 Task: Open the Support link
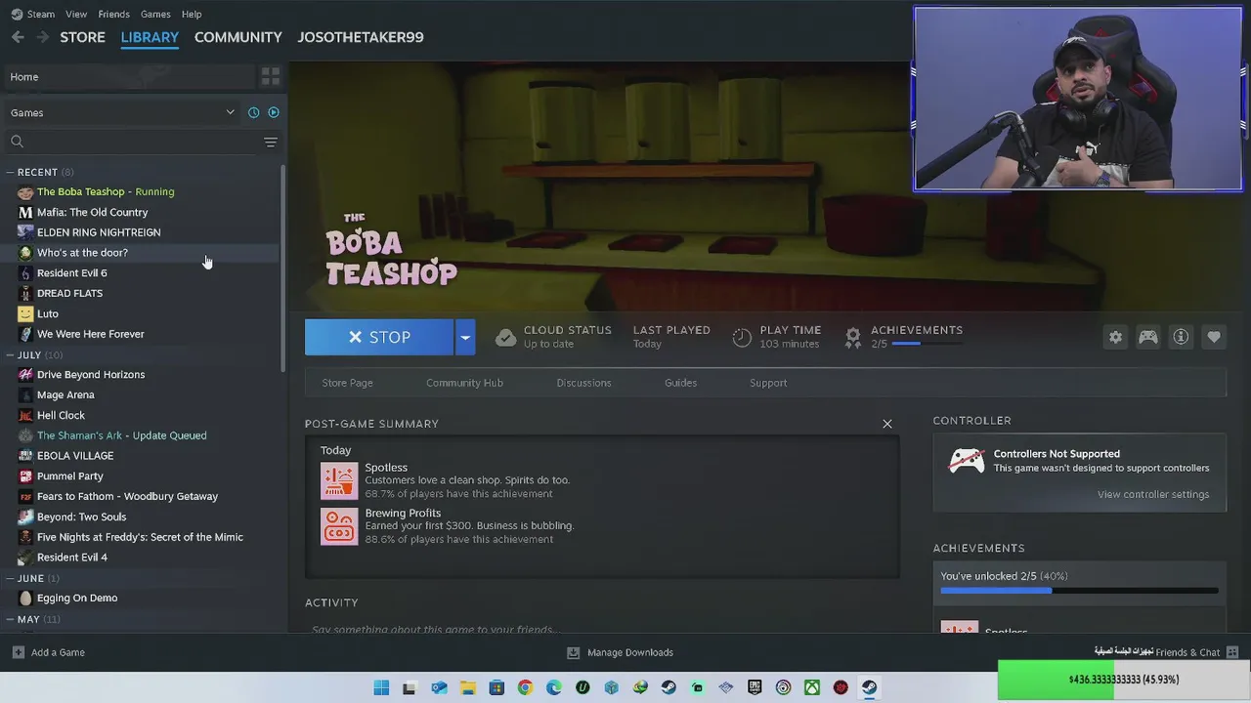(x=768, y=383)
